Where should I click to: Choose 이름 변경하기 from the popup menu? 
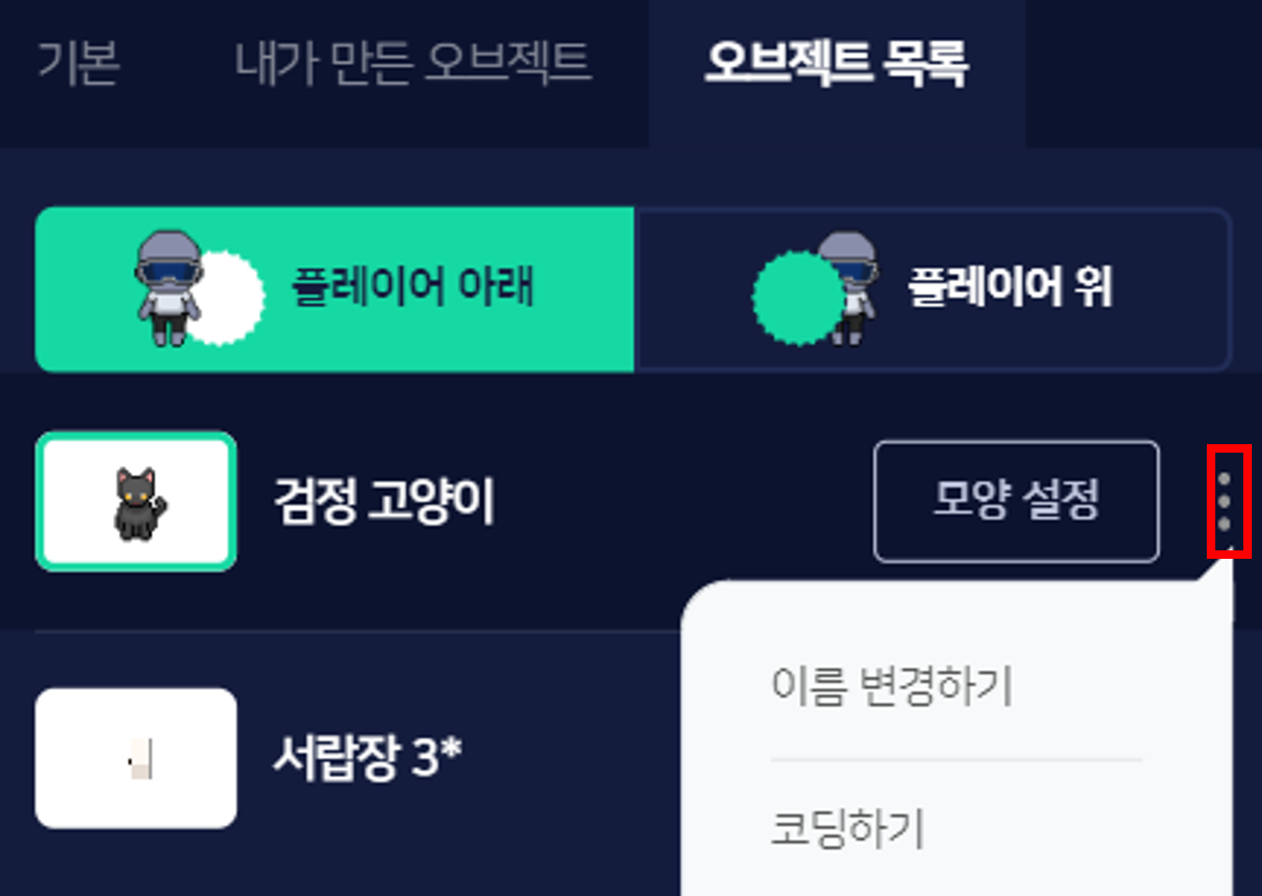(892, 685)
